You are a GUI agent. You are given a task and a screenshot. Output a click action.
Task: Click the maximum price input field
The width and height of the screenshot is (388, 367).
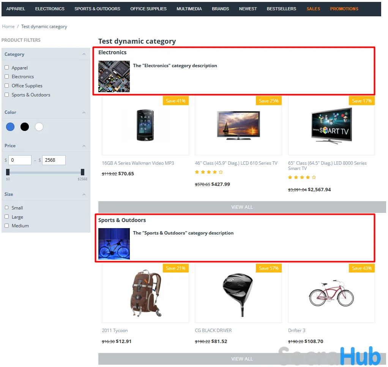coord(54,160)
